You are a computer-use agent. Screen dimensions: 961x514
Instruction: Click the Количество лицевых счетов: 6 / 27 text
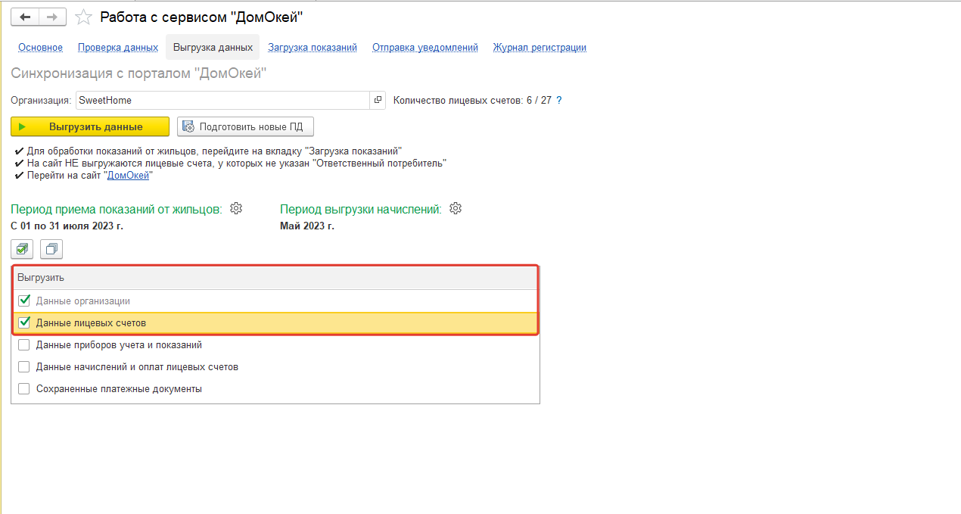pos(472,100)
